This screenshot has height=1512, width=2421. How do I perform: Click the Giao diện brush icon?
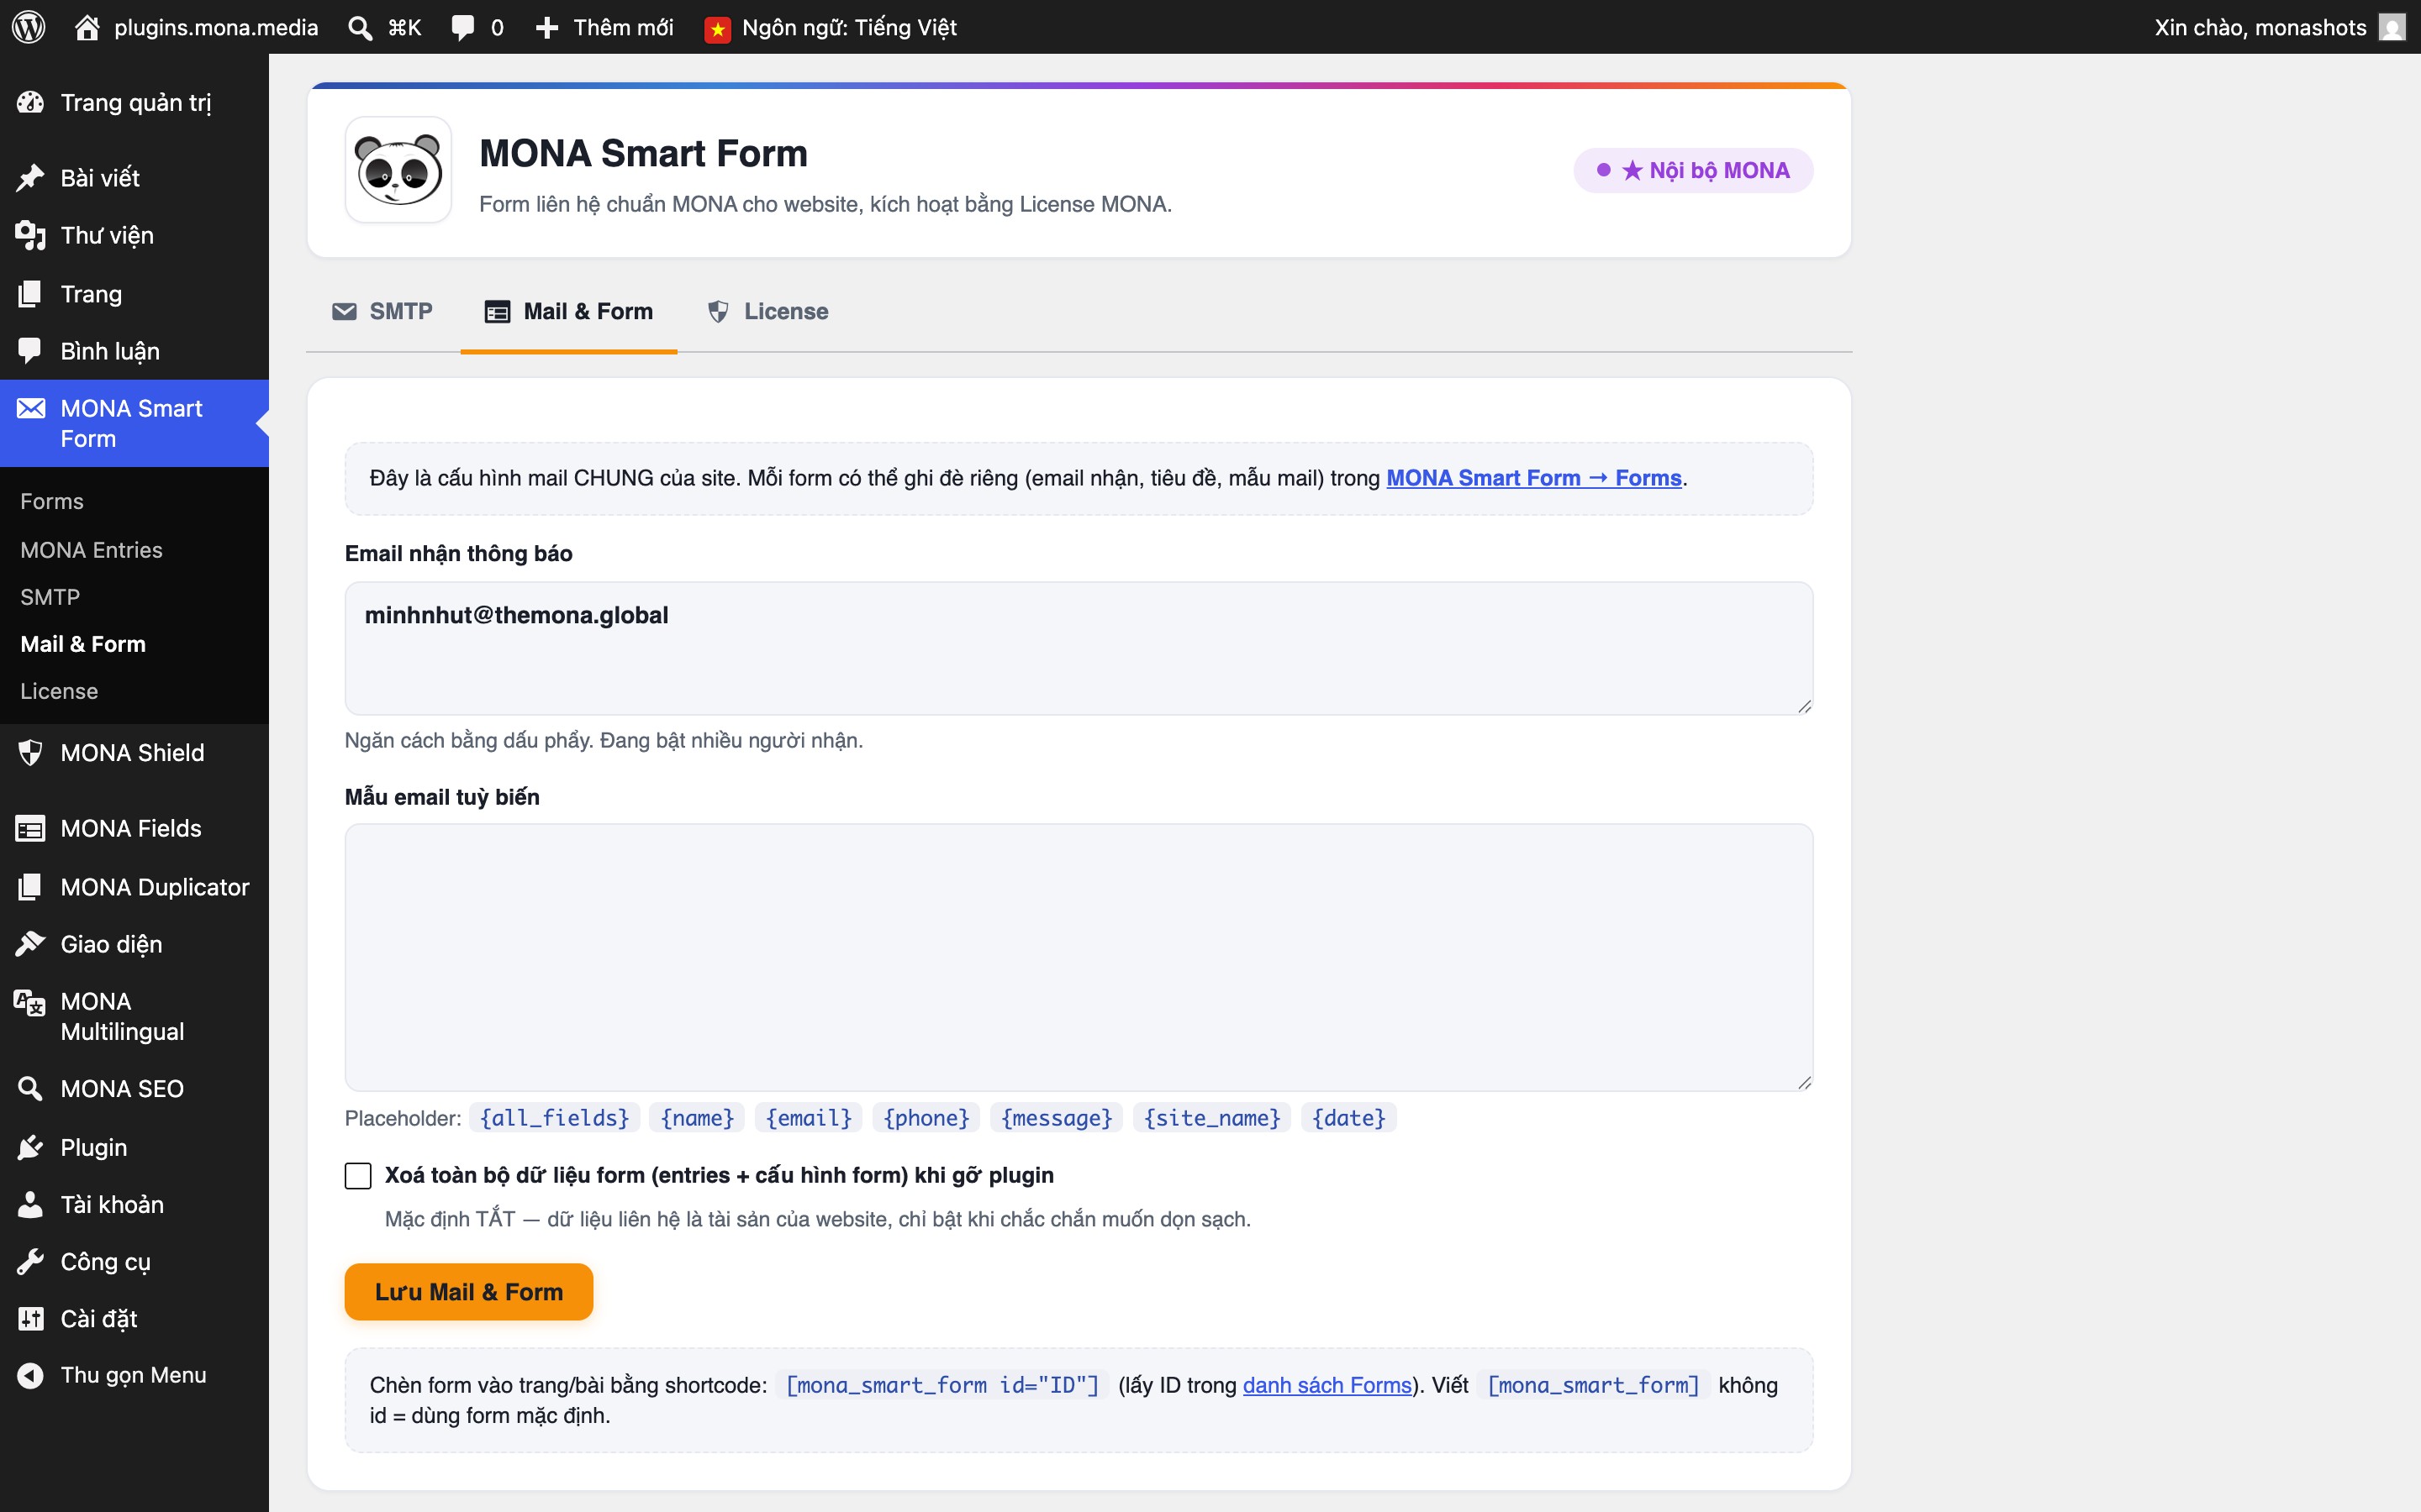click(x=30, y=943)
